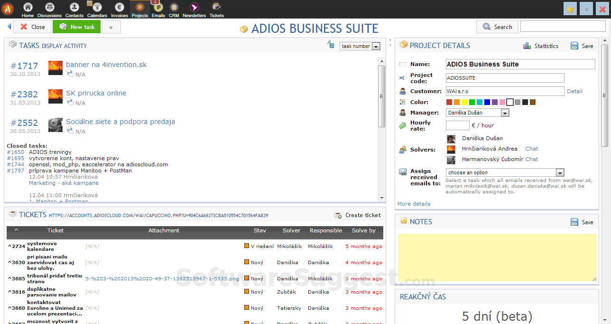Screen dimensions: 611x324
Task: Open tribunál ticket PNG attachment
Action: 162,278
